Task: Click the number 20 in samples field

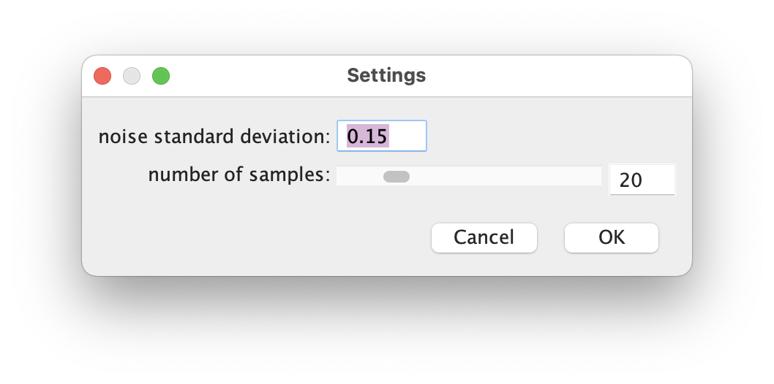Action: tap(631, 180)
